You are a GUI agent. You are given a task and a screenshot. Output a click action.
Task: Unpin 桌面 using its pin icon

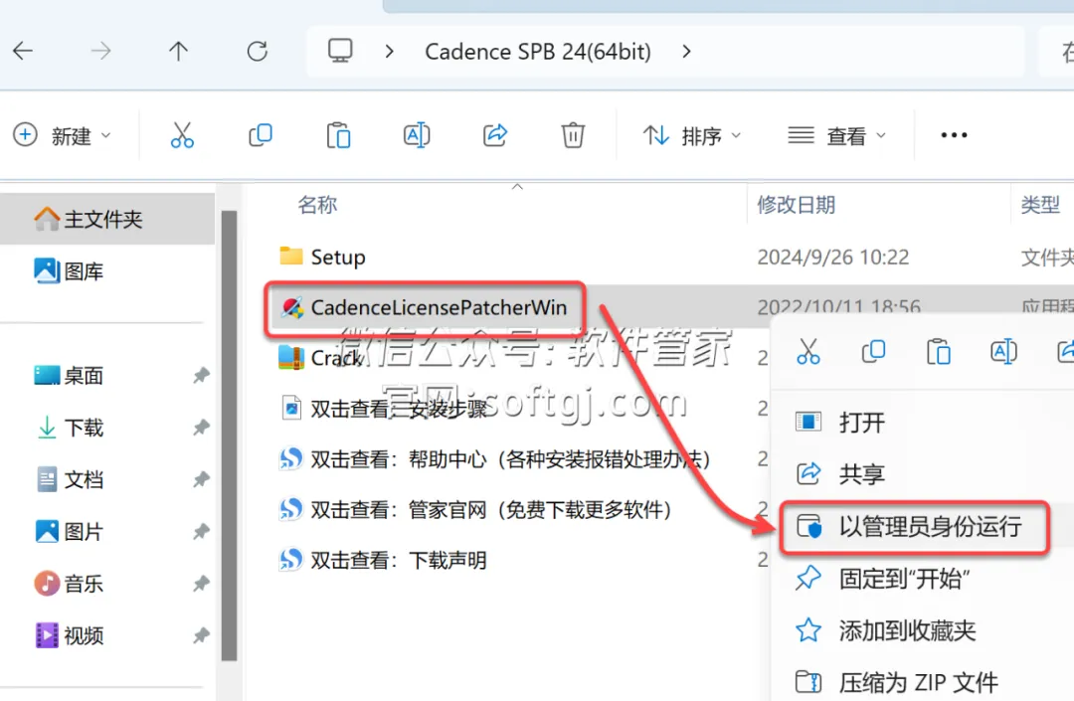pyautogui.click(x=201, y=375)
